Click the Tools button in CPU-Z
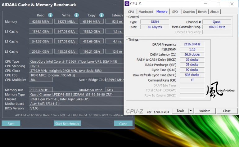The height and width of the screenshot is (147, 239). pos(180,111)
